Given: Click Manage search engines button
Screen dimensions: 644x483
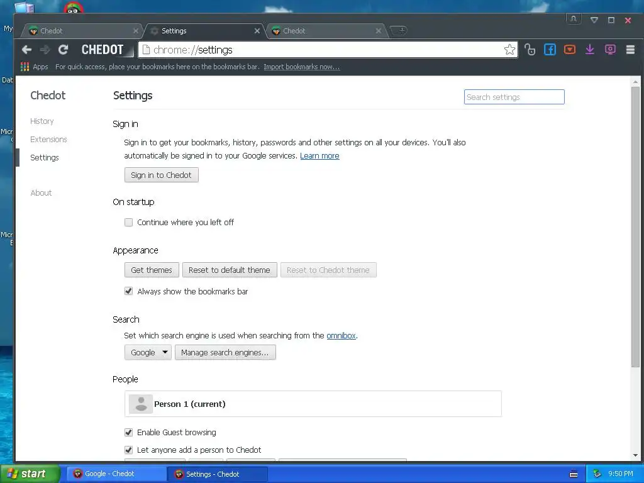Looking at the screenshot, I should (225, 352).
